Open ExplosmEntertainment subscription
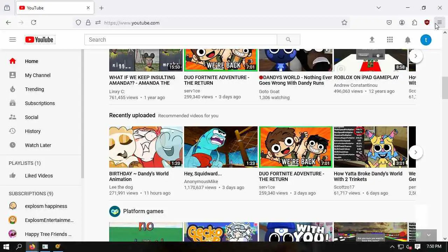This screenshot has height=252, width=448. point(41,220)
